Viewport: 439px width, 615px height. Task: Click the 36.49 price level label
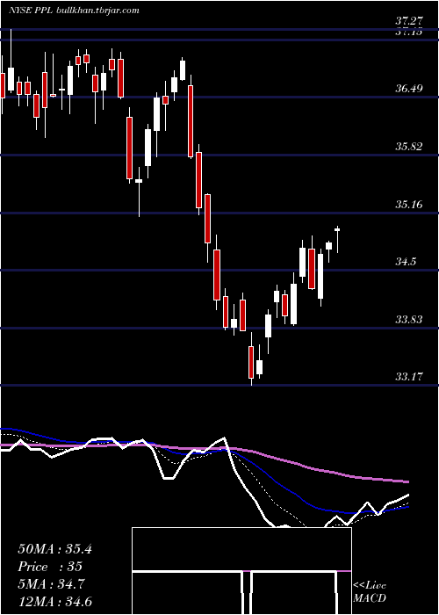408,89
